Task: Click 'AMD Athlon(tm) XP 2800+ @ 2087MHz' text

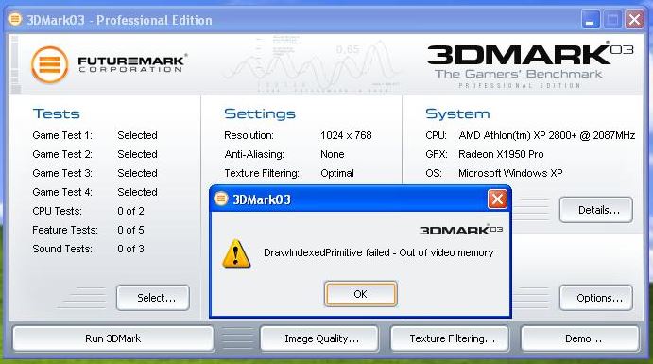Action: 547,135
